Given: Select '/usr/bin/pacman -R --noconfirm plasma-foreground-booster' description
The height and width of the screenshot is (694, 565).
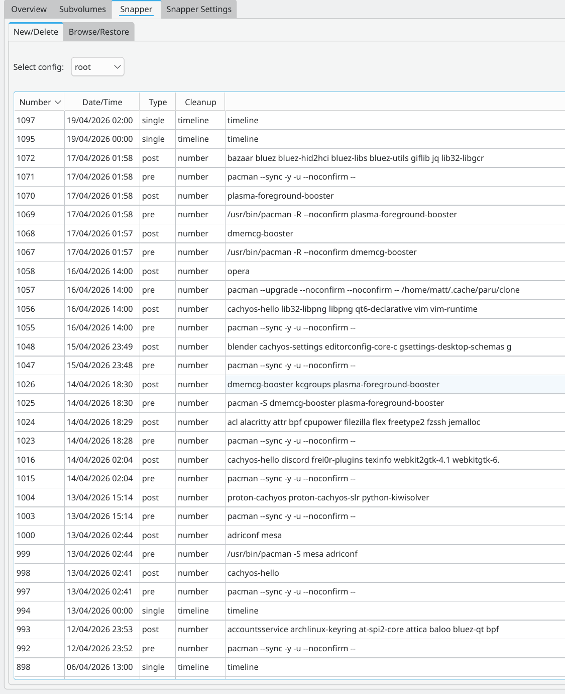Looking at the screenshot, I should tap(342, 214).
